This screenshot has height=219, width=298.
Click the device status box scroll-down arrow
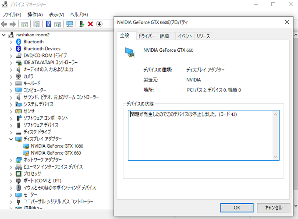275,157
